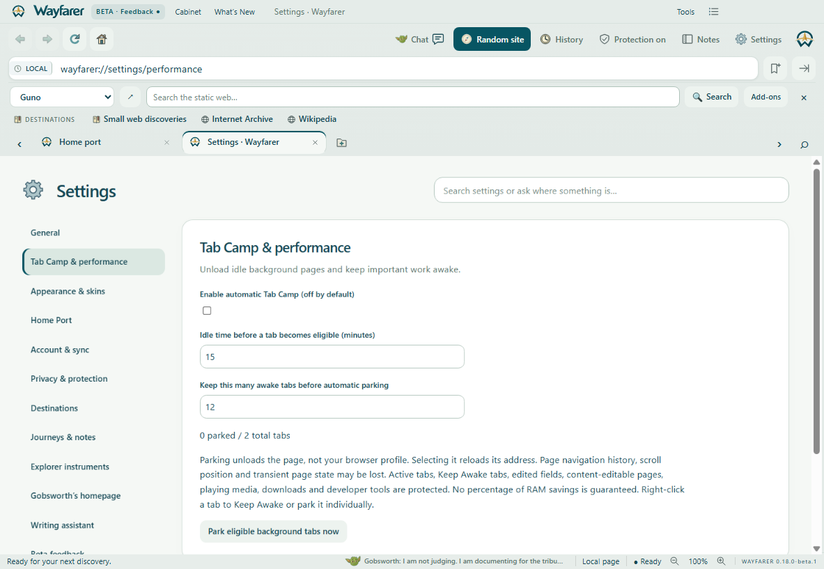Click the awake tabs count field
The height and width of the screenshot is (569, 824).
tap(332, 407)
